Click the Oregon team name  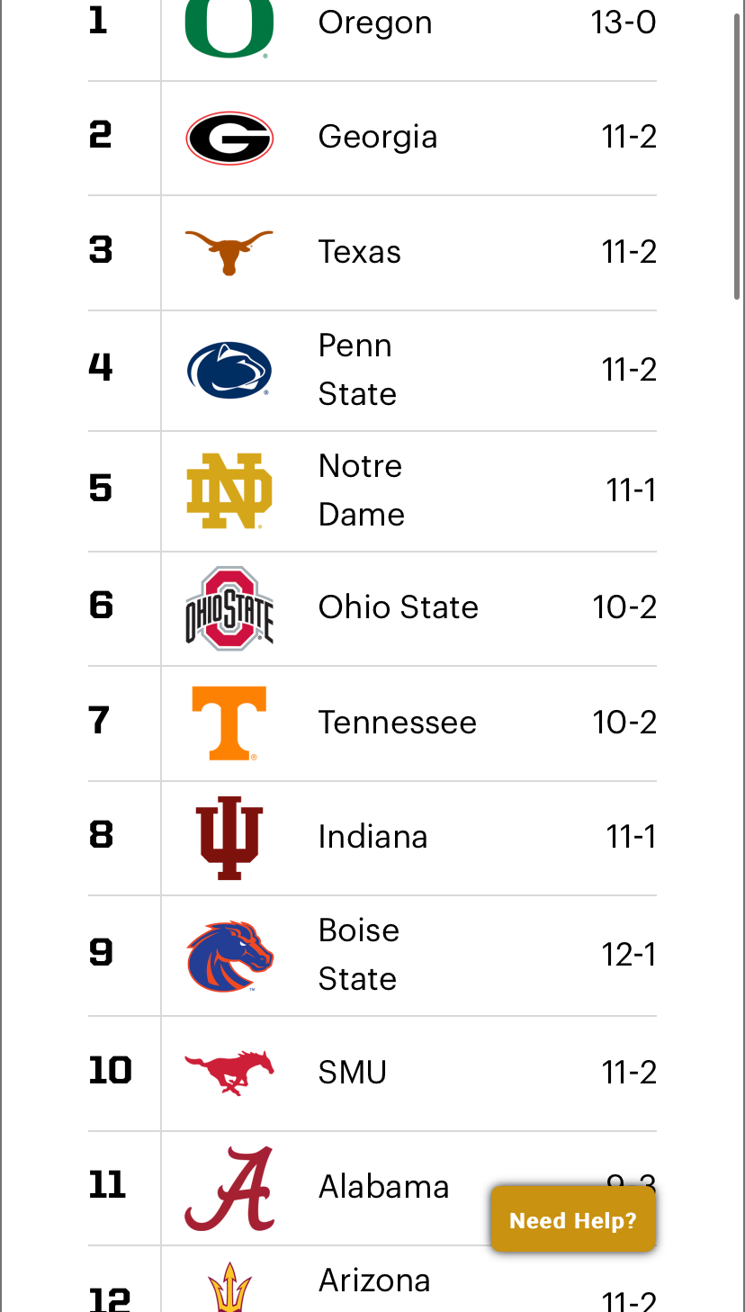click(x=375, y=22)
